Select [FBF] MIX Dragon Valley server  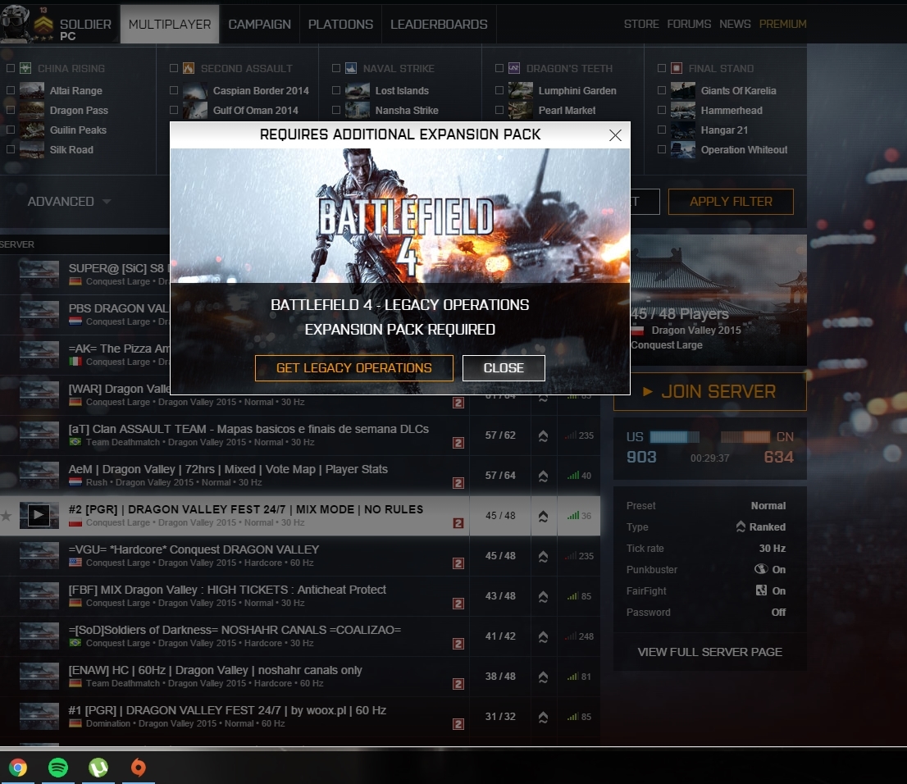(x=299, y=596)
